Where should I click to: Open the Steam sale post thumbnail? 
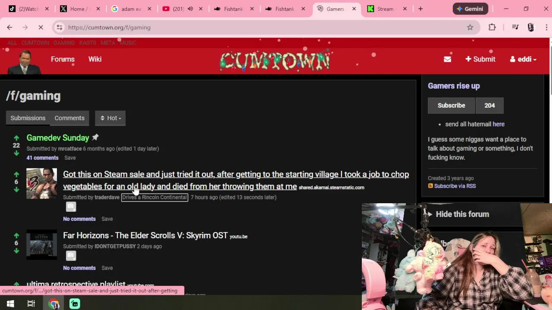41,183
